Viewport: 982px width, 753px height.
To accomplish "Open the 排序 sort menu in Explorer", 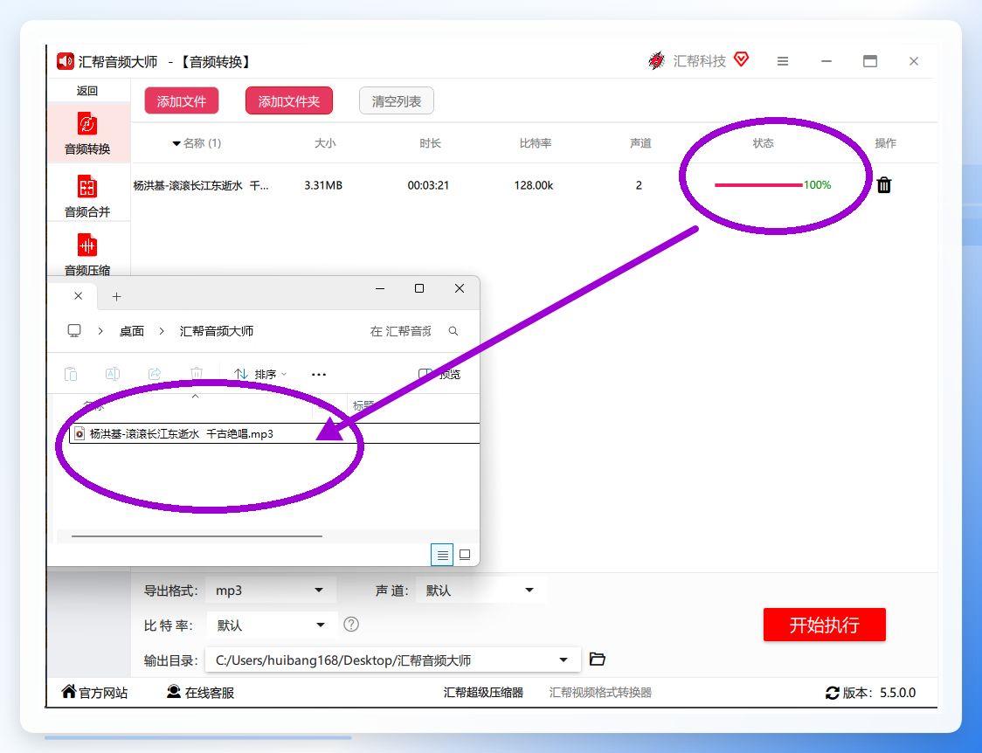I will [x=259, y=374].
